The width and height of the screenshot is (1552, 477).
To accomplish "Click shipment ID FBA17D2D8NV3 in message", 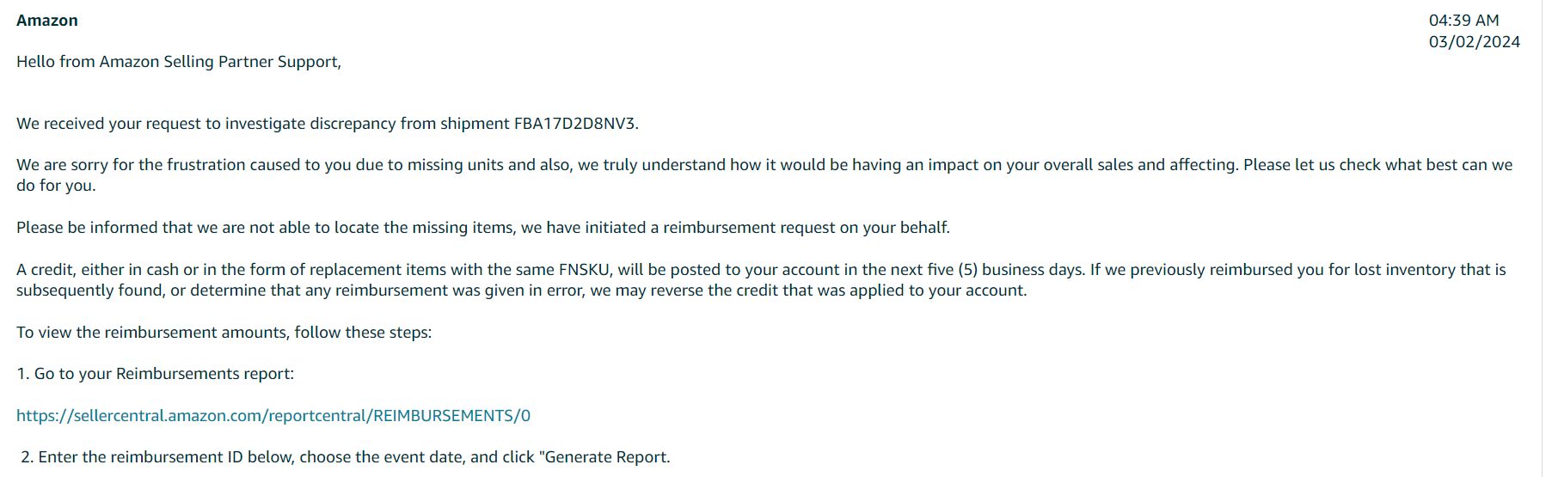I will tap(574, 124).
